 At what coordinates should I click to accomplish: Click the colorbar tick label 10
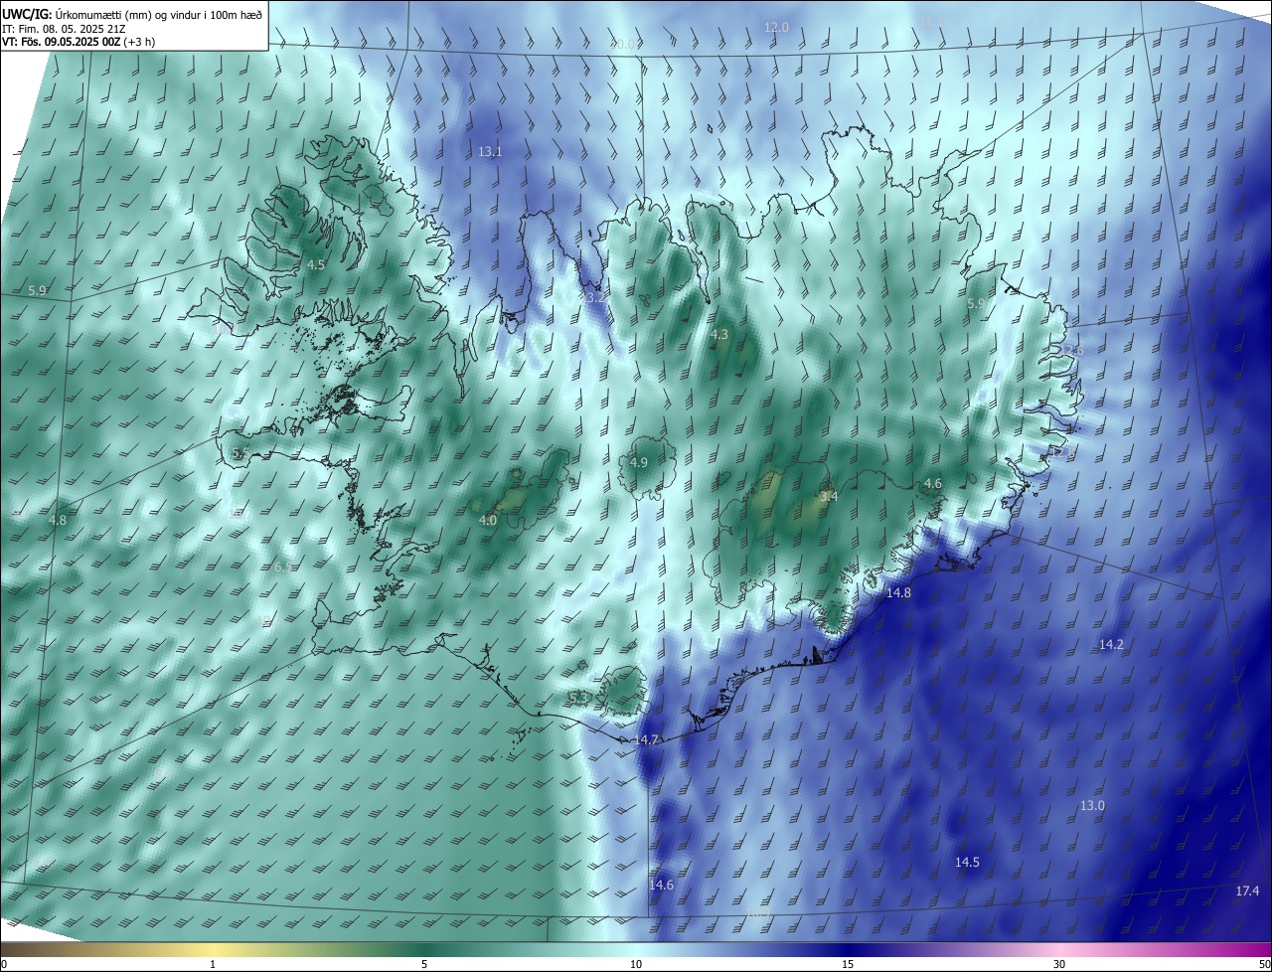coord(636,964)
